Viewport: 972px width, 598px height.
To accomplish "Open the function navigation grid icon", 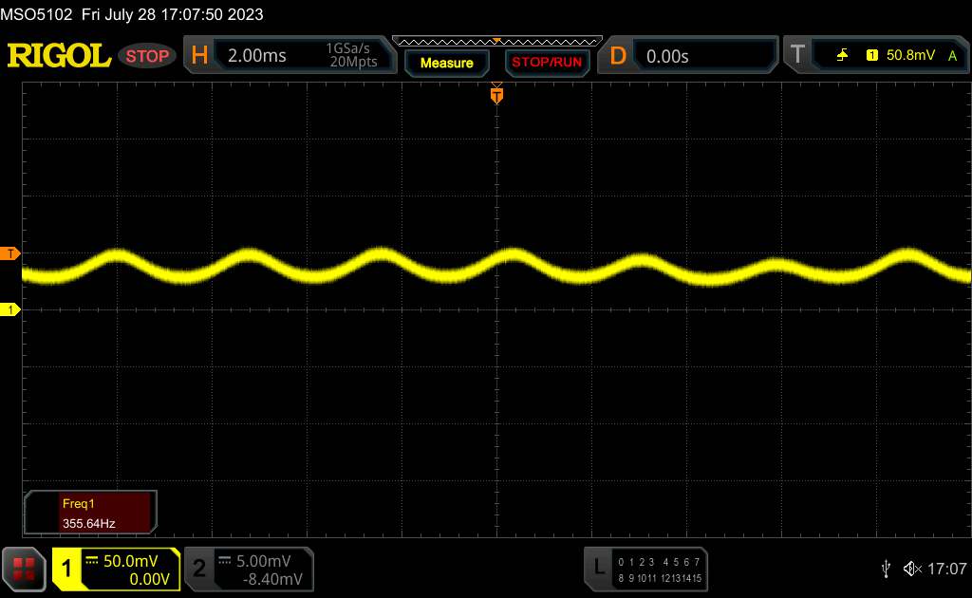I will (x=24, y=569).
